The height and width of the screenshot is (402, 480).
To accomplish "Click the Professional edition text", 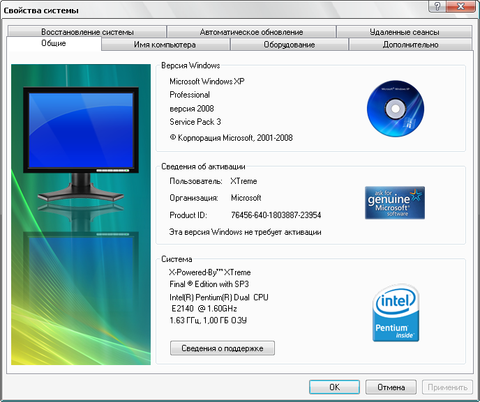I will click(190, 95).
